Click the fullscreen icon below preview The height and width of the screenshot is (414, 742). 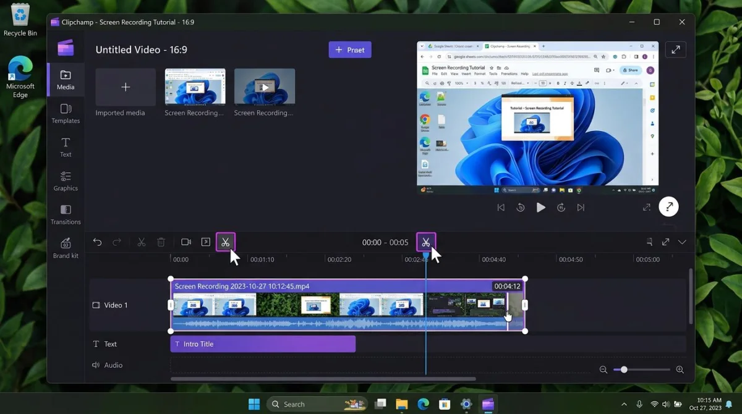[647, 208]
